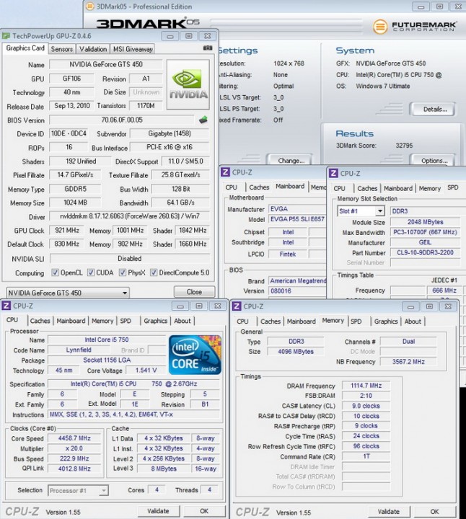Open the Graphics tab in CPU-Z processor window
This screenshot has width=466, height=519.
coord(155,321)
